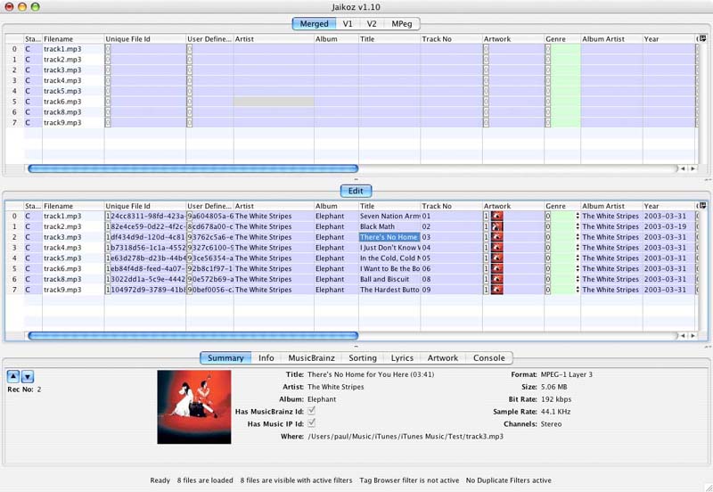The width and height of the screenshot is (713, 492).
Task: Select track6.mp3 filename in the edit table
Action: point(73,268)
